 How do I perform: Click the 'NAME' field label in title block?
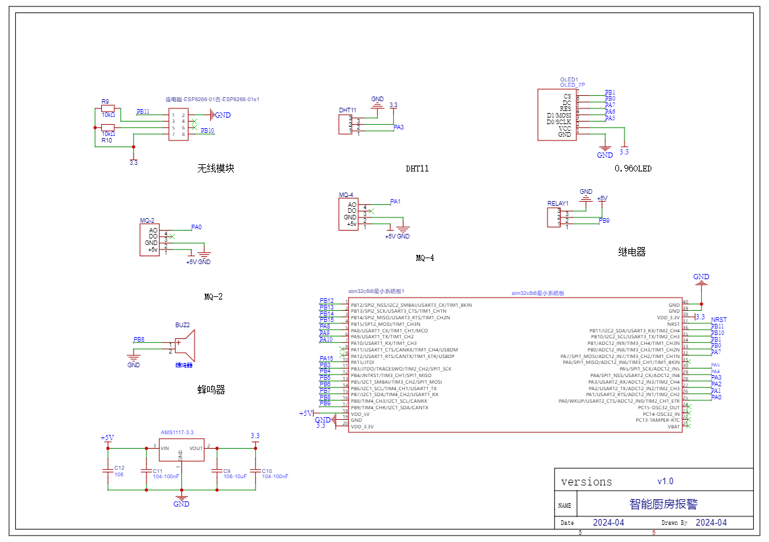pos(565,506)
